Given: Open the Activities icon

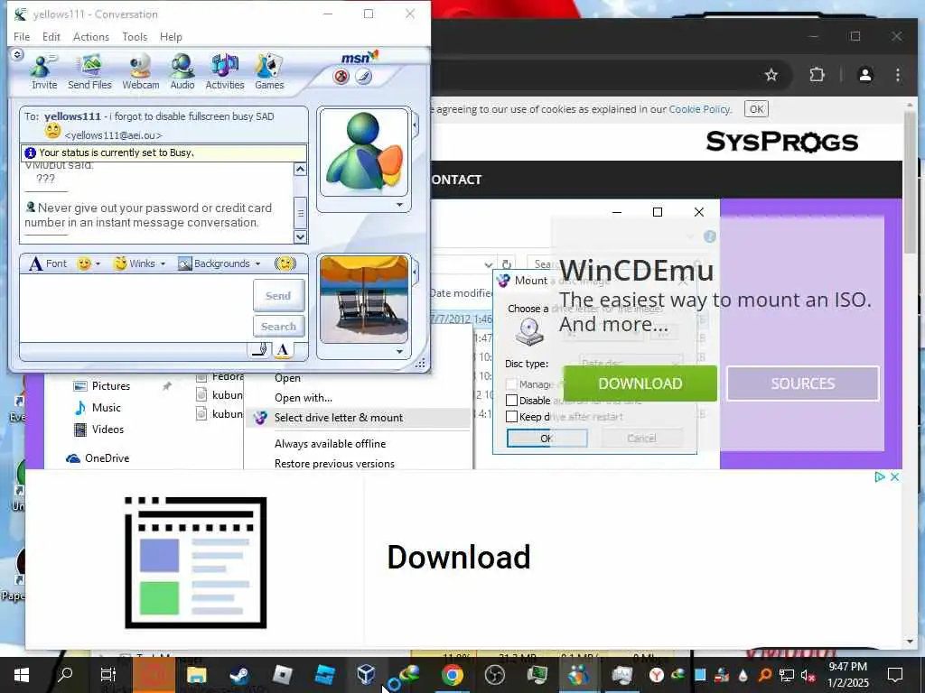Looking at the screenshot, I should (x=225, y=72).
